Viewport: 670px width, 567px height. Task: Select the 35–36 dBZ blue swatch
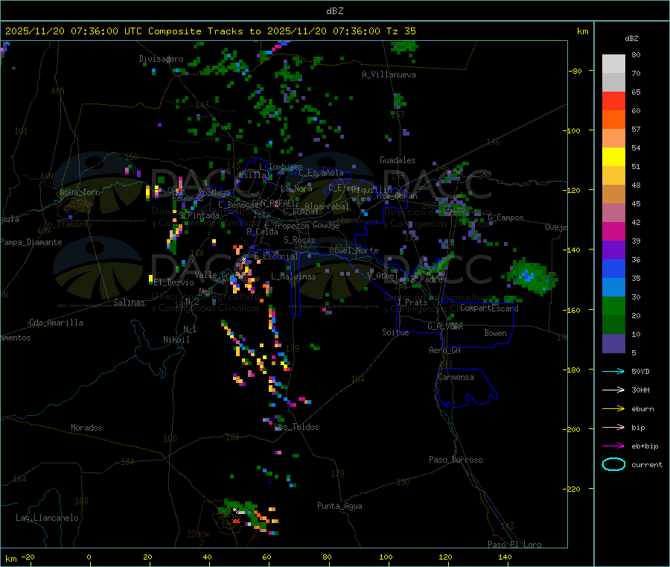tap(613, 268)
